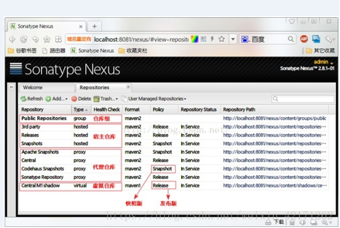340x228 pixels.
Task: Select the Codehaus Snapshots repository row
Action: coord(174,169)
